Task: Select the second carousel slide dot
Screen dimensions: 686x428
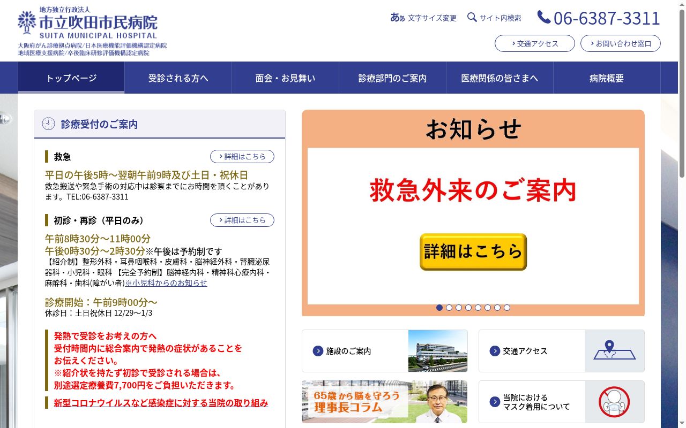Action: coord(449,308)
